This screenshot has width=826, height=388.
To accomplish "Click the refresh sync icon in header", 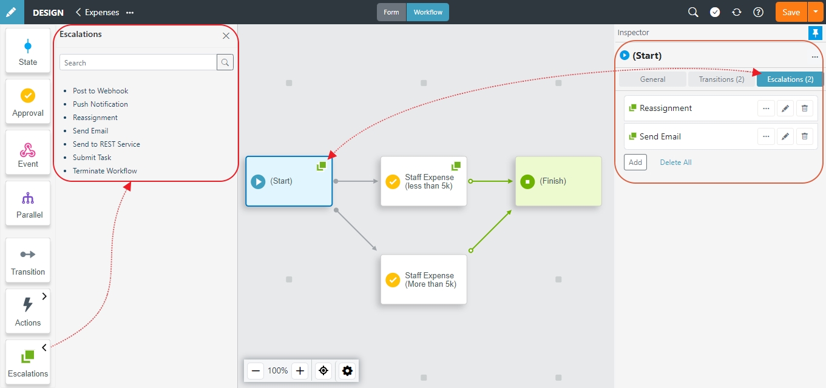I will pyautogui.click(x=737, y=12).
